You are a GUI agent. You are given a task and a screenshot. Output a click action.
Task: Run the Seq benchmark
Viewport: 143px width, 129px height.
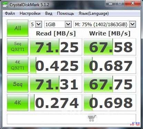click(18, 84)
